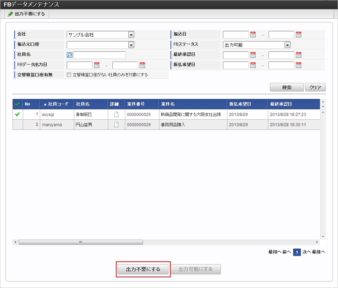Enable 立替精算口座がない社員のみを対象にする checkbox
Viewport: 338px width, 288px height.
pyautogui.click(x=69, y=75)
